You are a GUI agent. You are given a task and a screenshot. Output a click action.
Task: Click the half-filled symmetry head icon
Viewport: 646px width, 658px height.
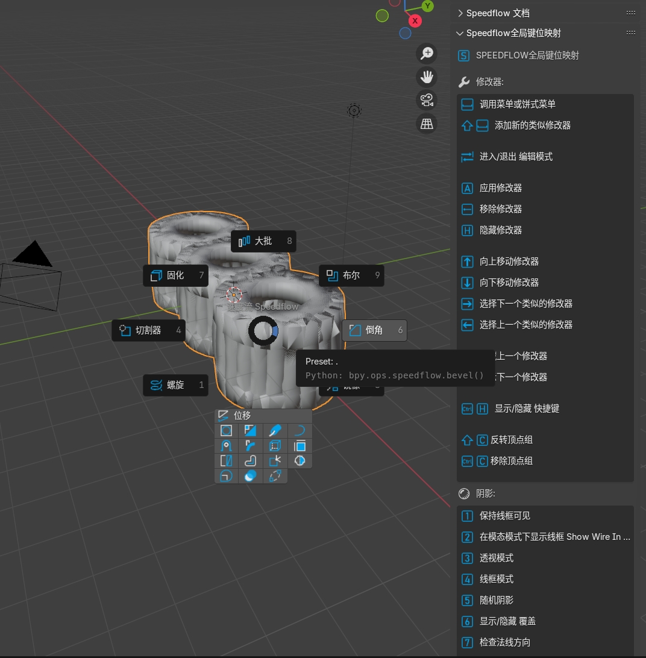pos(299,461)
